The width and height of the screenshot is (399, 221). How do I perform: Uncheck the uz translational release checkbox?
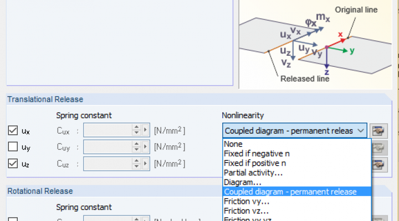click(x=13, y=164)
